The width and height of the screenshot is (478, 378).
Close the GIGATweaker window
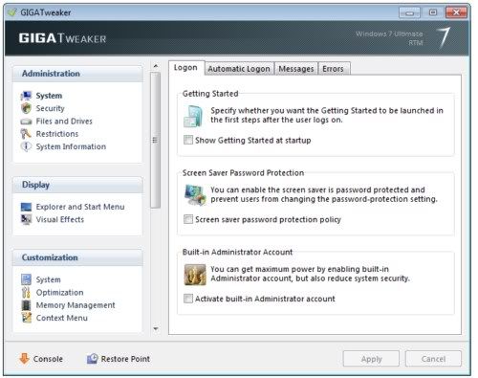tap(456, 12)
